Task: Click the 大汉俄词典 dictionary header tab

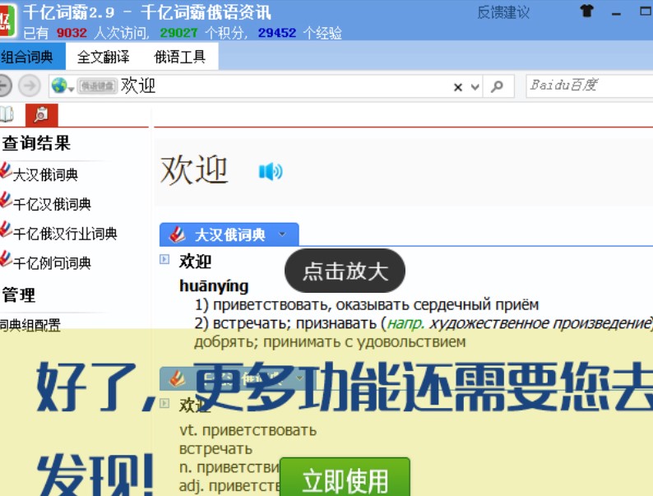Action: point(229,234)
